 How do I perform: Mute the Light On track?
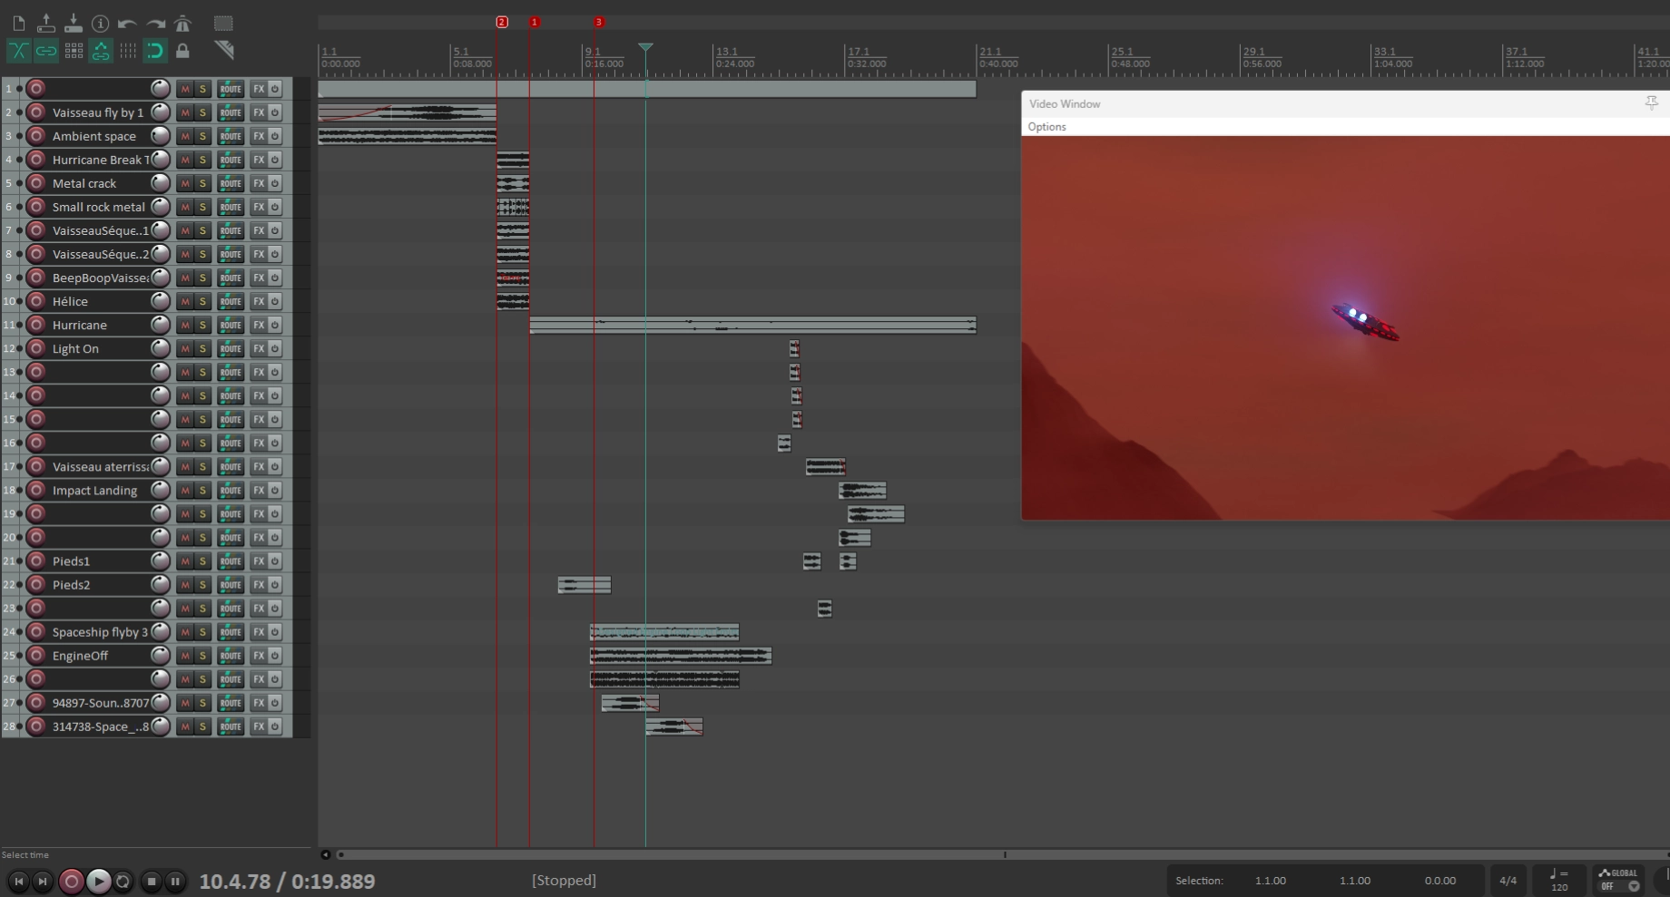point(184,348)
